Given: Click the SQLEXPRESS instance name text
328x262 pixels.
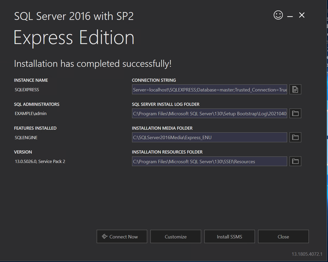Looking at the screenshot, I should 27,90.
